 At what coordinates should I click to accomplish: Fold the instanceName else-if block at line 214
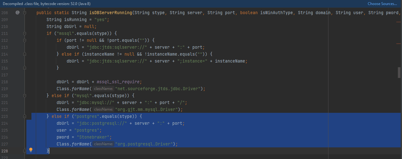[25, 54]
